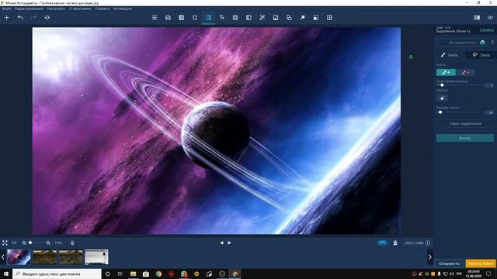Toggle the eye icon to show original
The width and height of the screenshot is (497, 279).
pos(490,18)
